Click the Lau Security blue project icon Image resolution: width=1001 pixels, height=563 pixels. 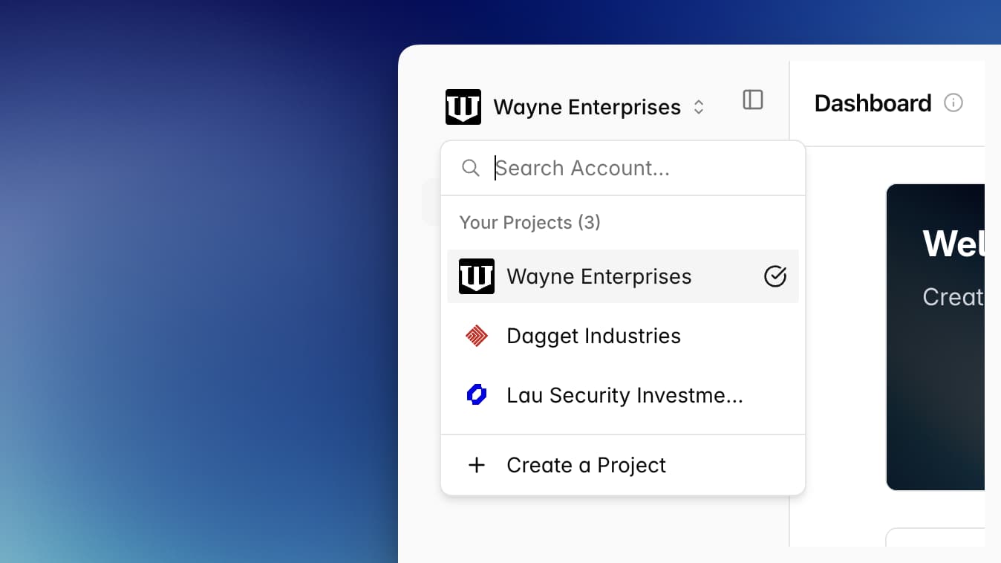(x=476, y=395)
